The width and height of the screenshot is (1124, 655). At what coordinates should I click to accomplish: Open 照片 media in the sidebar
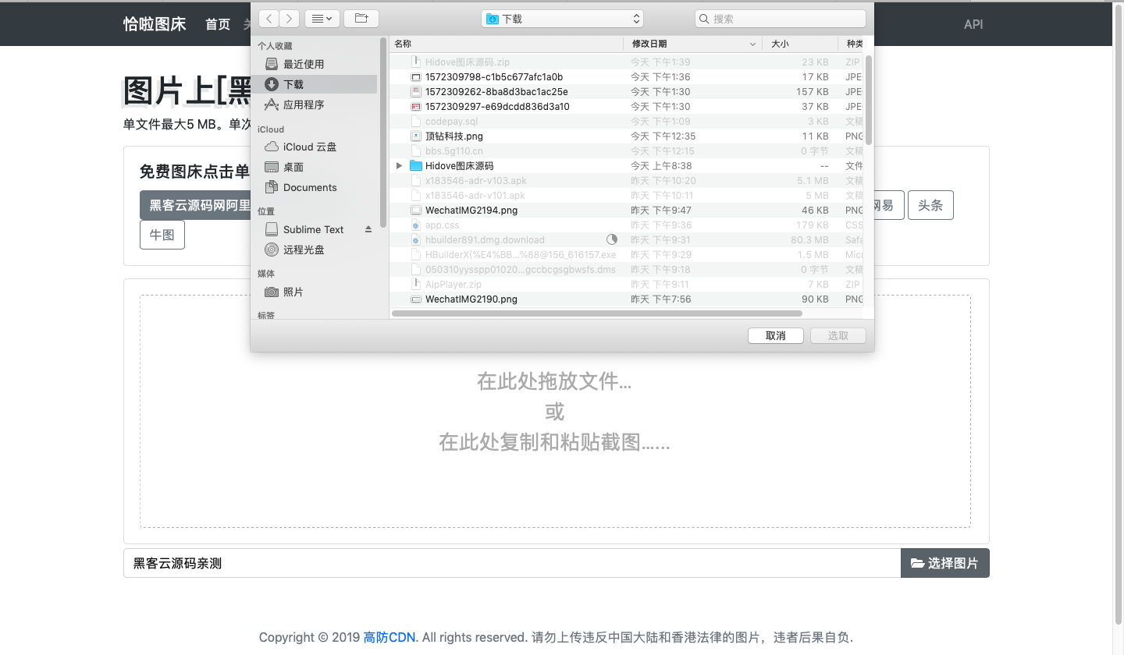click(x=293, y=292)
